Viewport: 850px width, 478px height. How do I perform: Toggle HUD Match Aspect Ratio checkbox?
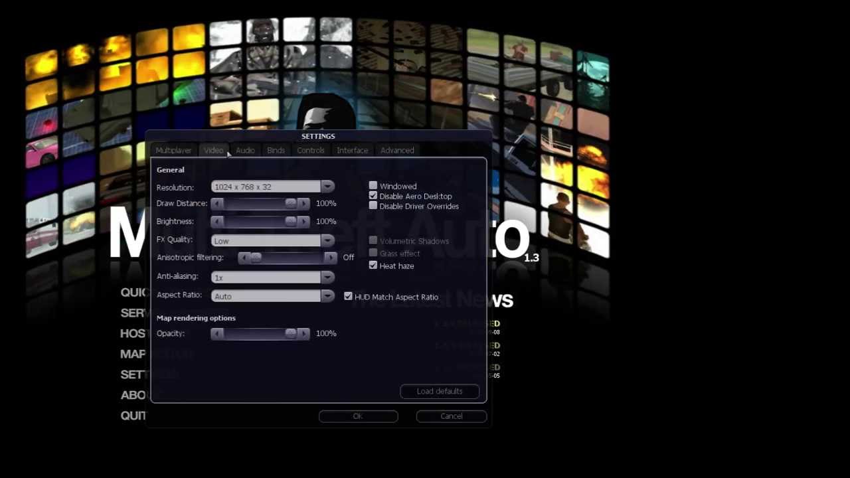pyautogui.click(x=348, y=296)
